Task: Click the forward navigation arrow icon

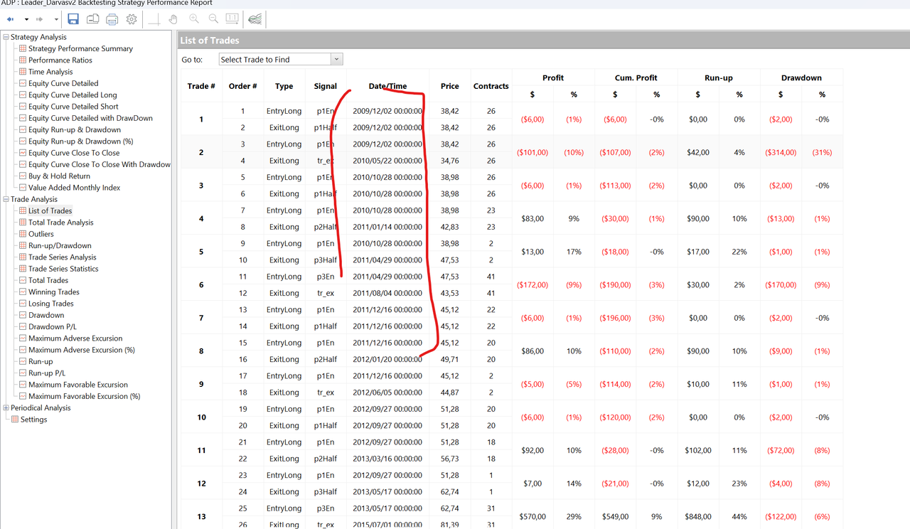Action: point(41,20)
